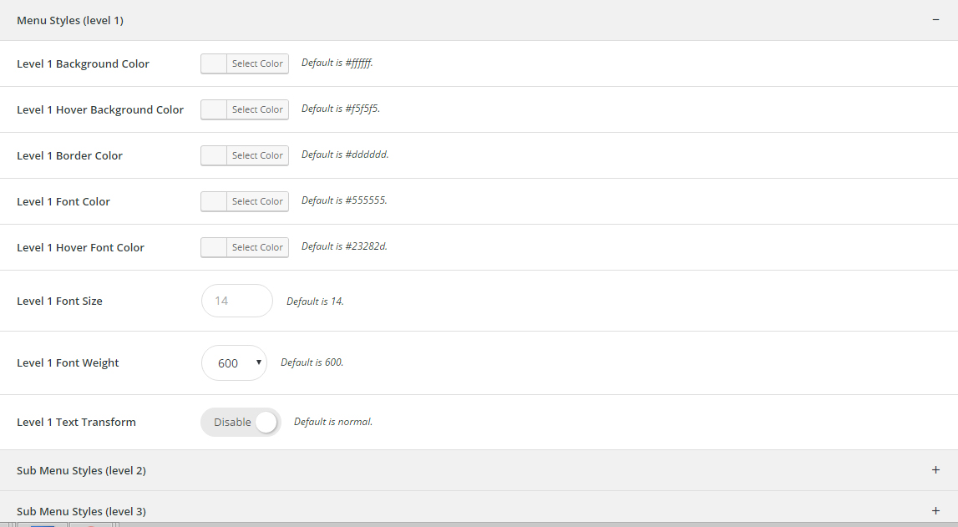Focus the Level 1 Font Size input field

point(237,301)
